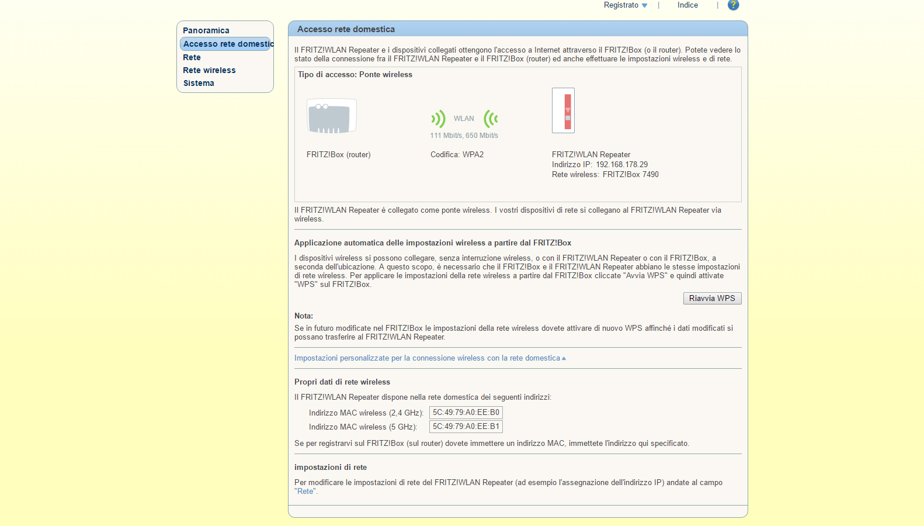Click the 5 GHz MAC address field
The width and height of the screenshot is (924, 526).
pyautogui.click(x=466, y=427)
